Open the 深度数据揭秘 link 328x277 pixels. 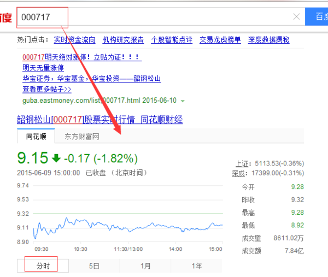[268, 40]
